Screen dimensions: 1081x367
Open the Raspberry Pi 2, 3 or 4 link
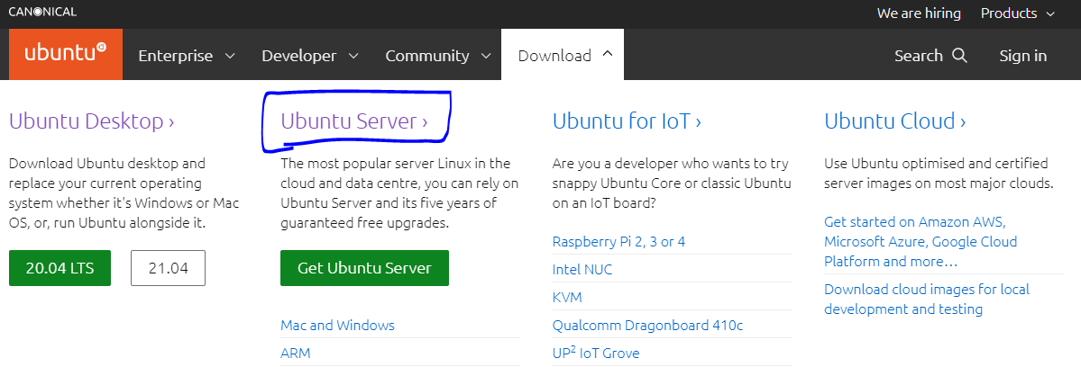pos(619,241)
